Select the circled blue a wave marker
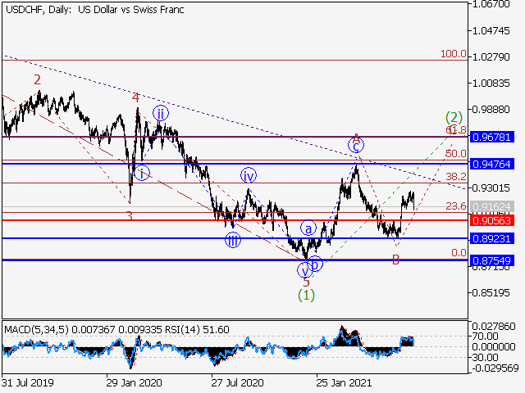Screen dimensions: 525x393 point(308,228)
